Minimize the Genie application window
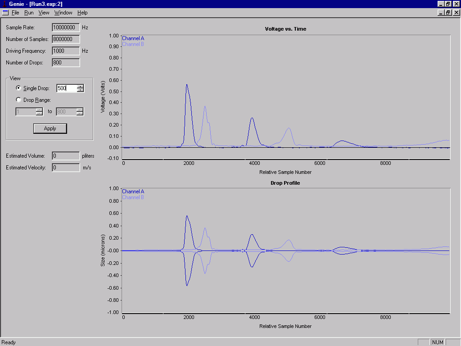 pyautogui.click(x=441, y=4)
